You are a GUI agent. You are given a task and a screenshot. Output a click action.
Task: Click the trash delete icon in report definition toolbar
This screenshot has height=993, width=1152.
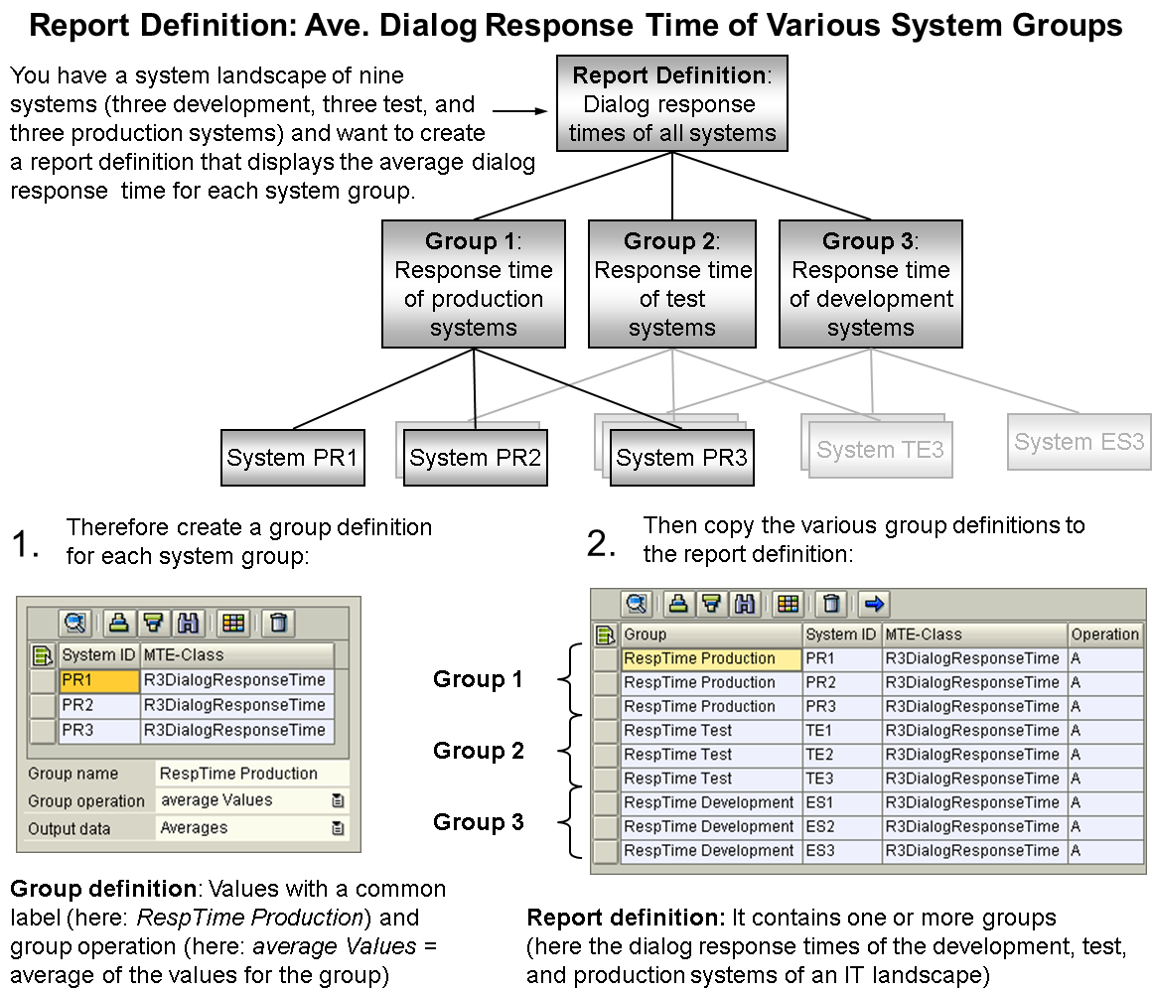point(832,603)
